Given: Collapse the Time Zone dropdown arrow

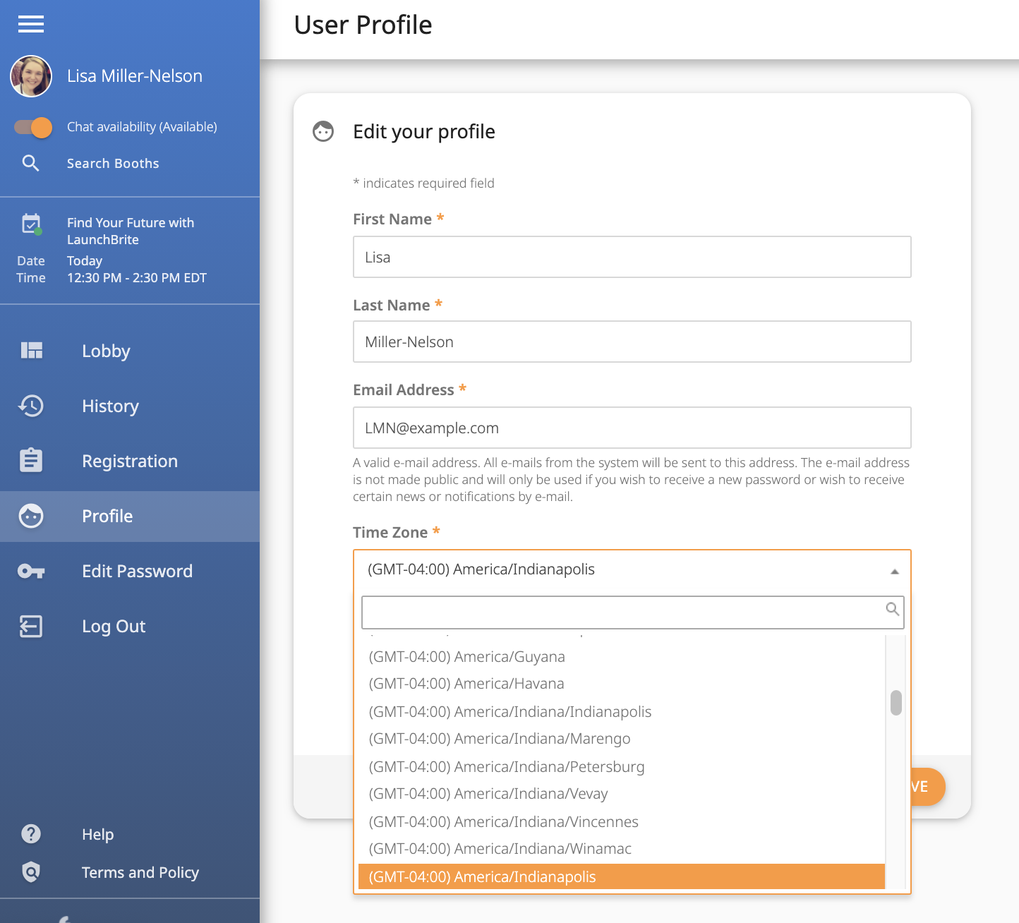Looking at the screenshot, I should click(x=894, y=571).
